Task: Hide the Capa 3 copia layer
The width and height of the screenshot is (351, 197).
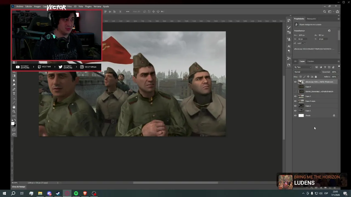Action: click(x=295, y=101)
